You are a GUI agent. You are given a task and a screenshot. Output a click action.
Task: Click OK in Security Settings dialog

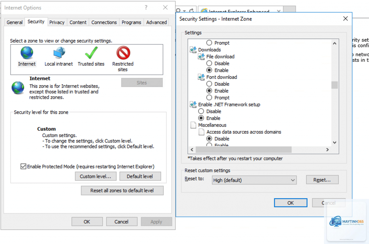pos(291,203)
